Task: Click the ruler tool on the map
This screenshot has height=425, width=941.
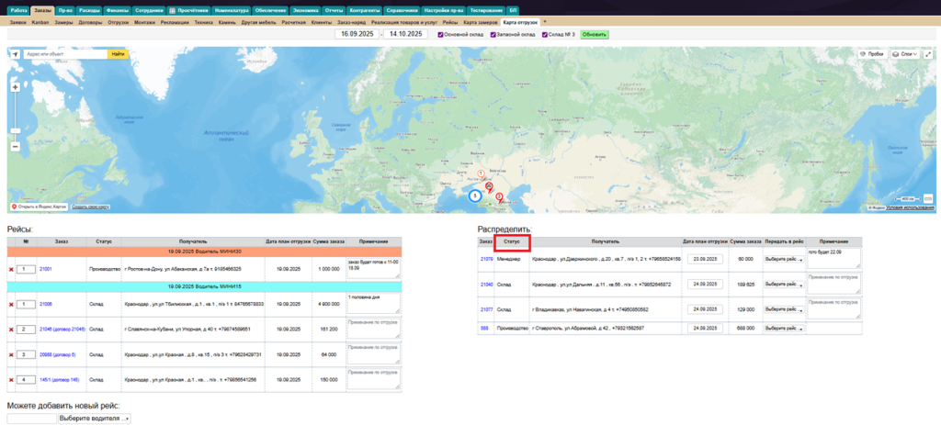Action: tap(927, 197)
